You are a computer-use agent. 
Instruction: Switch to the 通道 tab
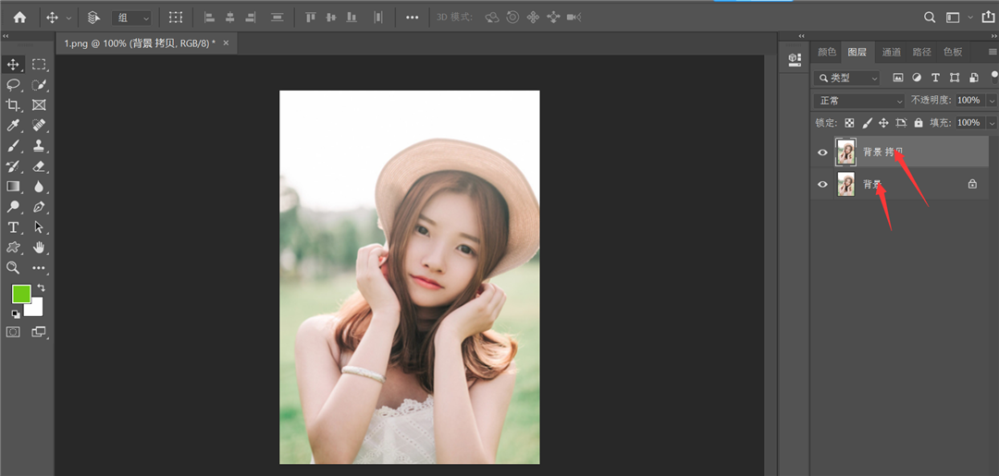pyautogui.click(x=891, y=53)
